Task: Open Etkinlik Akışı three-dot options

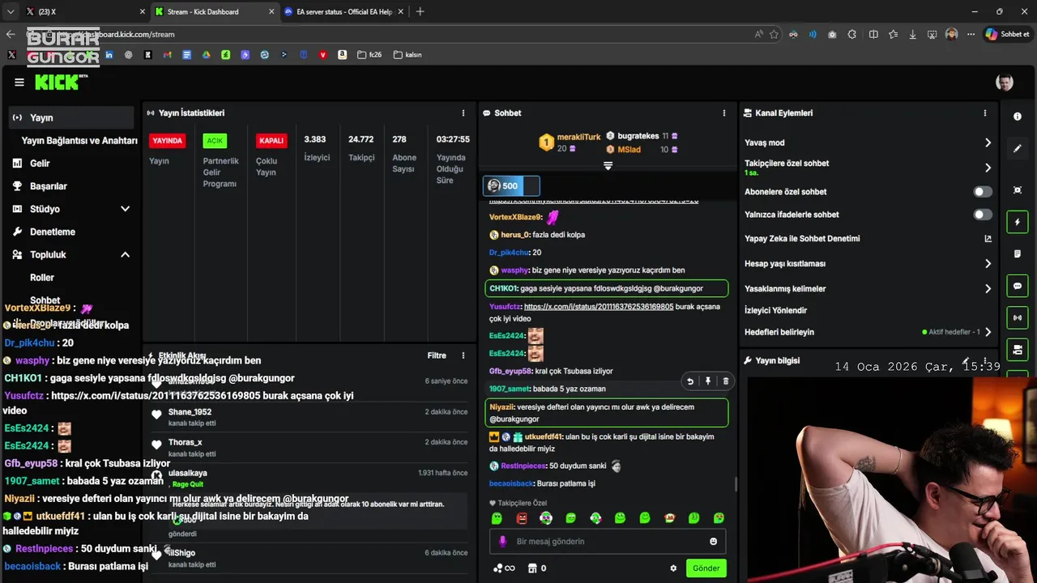Action: tap(463, 355)
